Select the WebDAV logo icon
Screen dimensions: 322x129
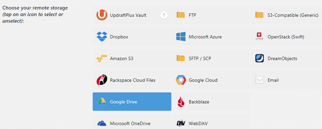click(x=181, y=123)
